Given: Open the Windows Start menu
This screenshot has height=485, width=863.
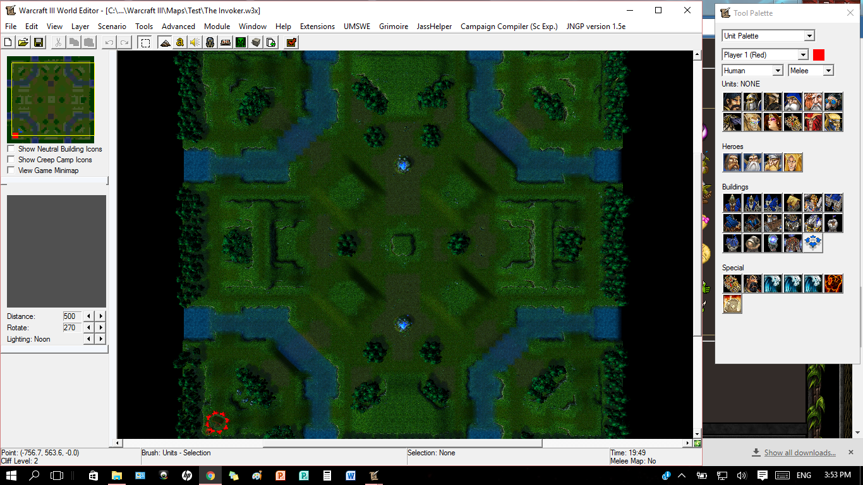Looking at the screenshot, I should point(11,475).
